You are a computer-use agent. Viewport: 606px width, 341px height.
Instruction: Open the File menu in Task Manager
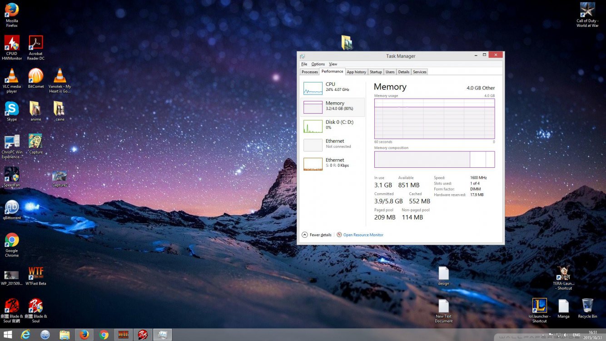coord(304,64)
